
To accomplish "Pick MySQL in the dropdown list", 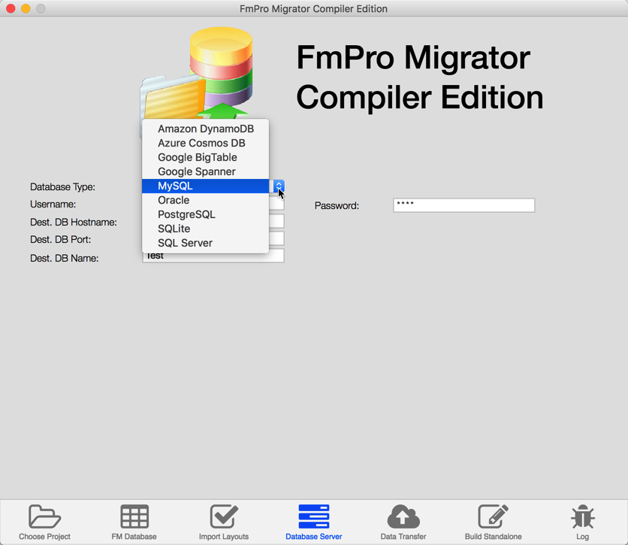I will pos(206,186).
